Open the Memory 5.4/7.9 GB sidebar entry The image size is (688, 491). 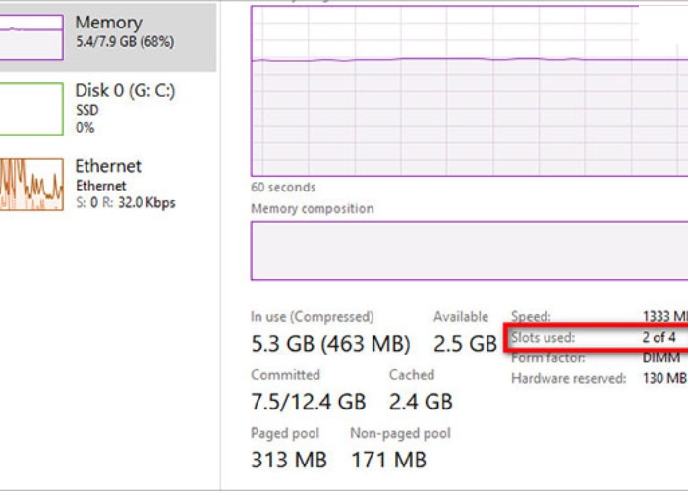pyautogui.click(x=123, y=33)
